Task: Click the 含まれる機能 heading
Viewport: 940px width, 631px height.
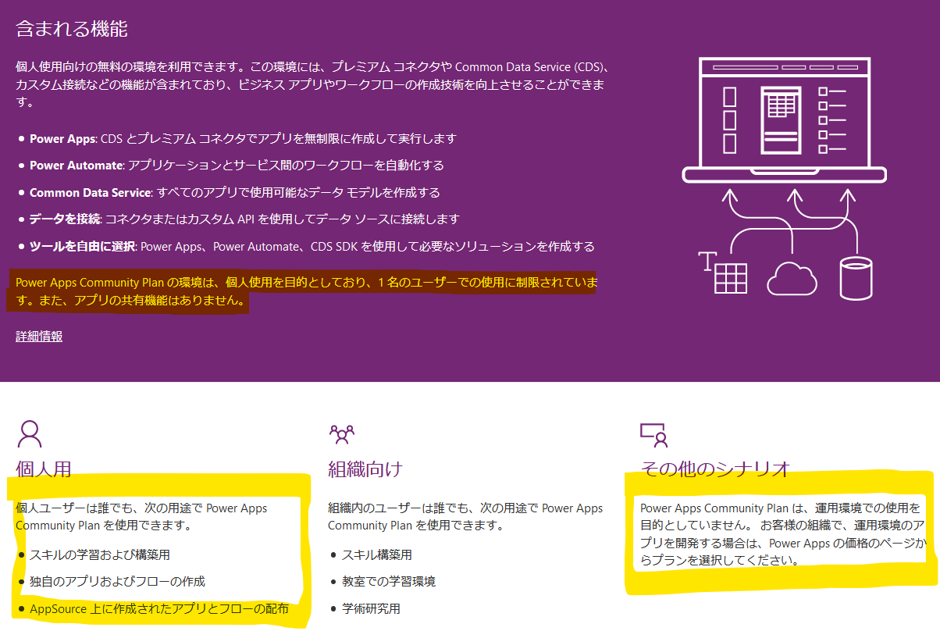Action: (x=72, y=30)
